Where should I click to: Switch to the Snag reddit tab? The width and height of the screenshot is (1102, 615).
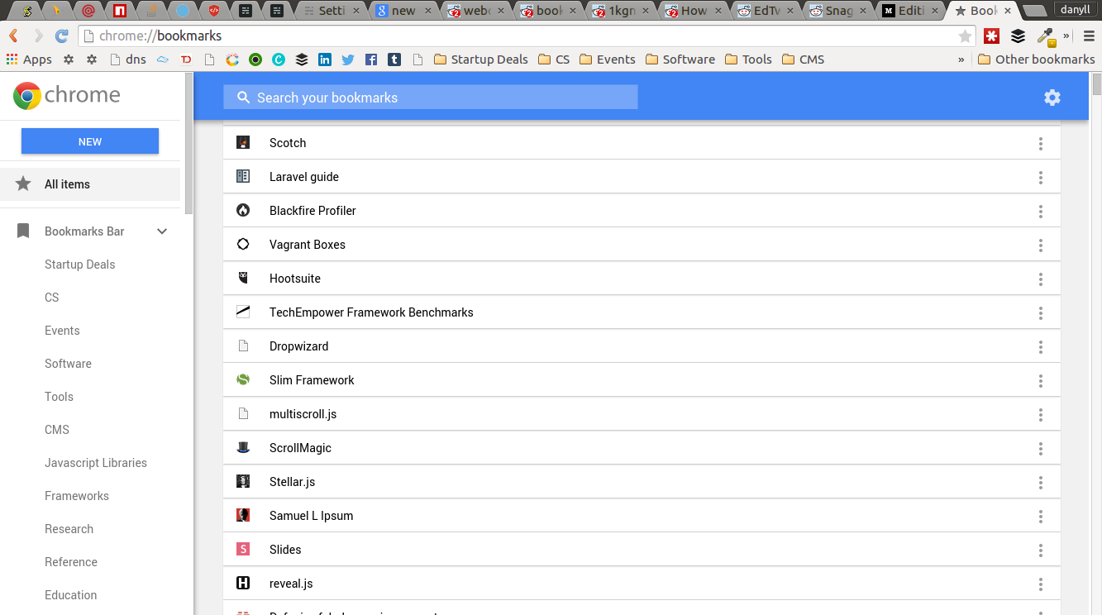point(839,11)
